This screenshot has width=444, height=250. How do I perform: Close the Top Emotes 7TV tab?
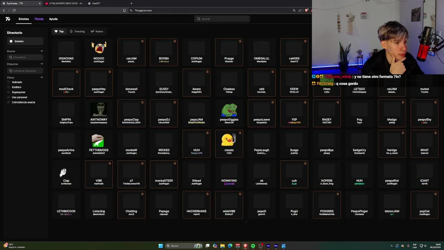(40, 3)
